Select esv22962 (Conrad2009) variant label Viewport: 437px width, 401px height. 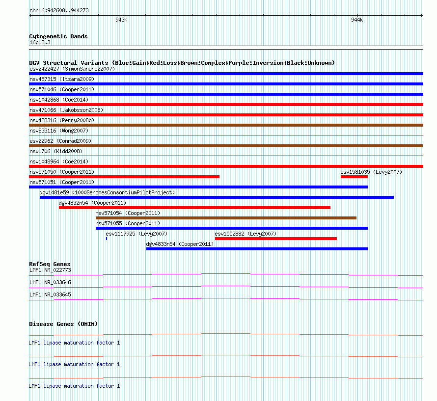[x=60, y=141]
